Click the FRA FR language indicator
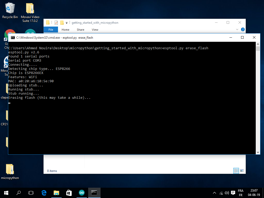 coord(241,193)
